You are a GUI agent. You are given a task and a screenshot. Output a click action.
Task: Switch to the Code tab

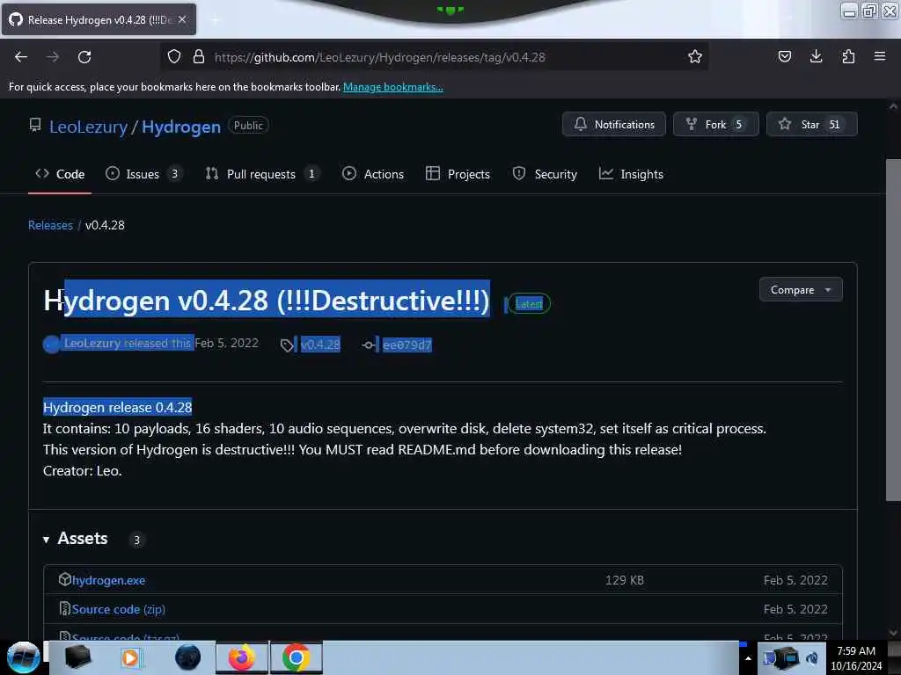tap(60, 174)
